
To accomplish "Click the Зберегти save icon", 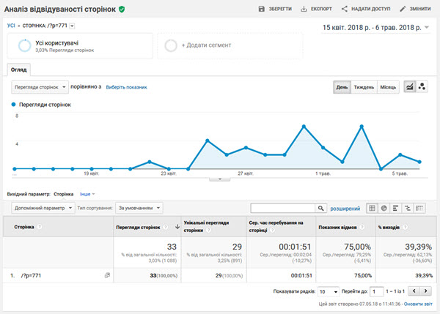I will pos(261,9).
